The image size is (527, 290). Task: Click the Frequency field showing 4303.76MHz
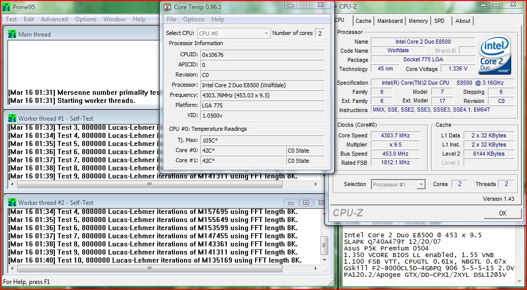coord(263,95)
